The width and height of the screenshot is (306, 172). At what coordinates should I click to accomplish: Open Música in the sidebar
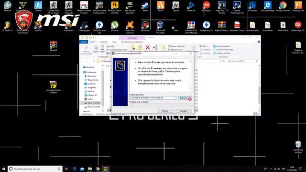(89, 91)
